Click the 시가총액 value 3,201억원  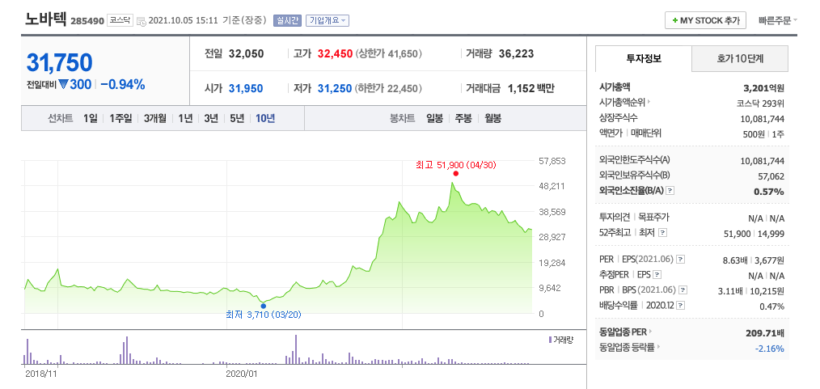coord(763,88)
